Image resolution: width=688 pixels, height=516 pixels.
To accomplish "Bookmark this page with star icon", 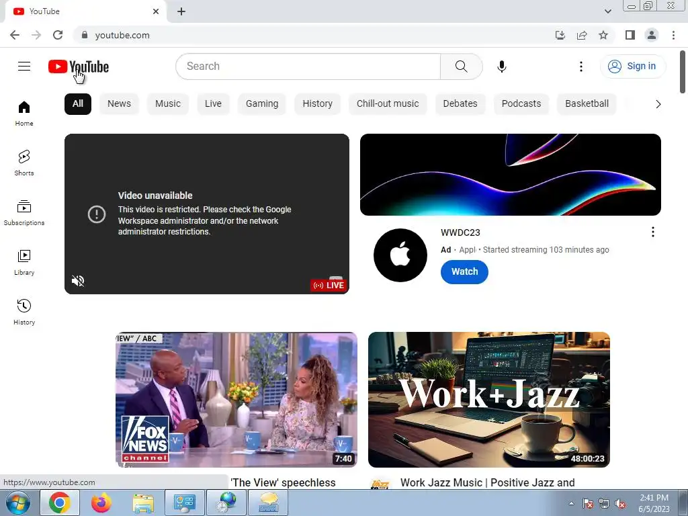I will [603, 35].
